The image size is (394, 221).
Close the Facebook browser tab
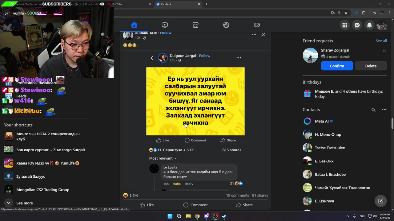coord(199,4)
